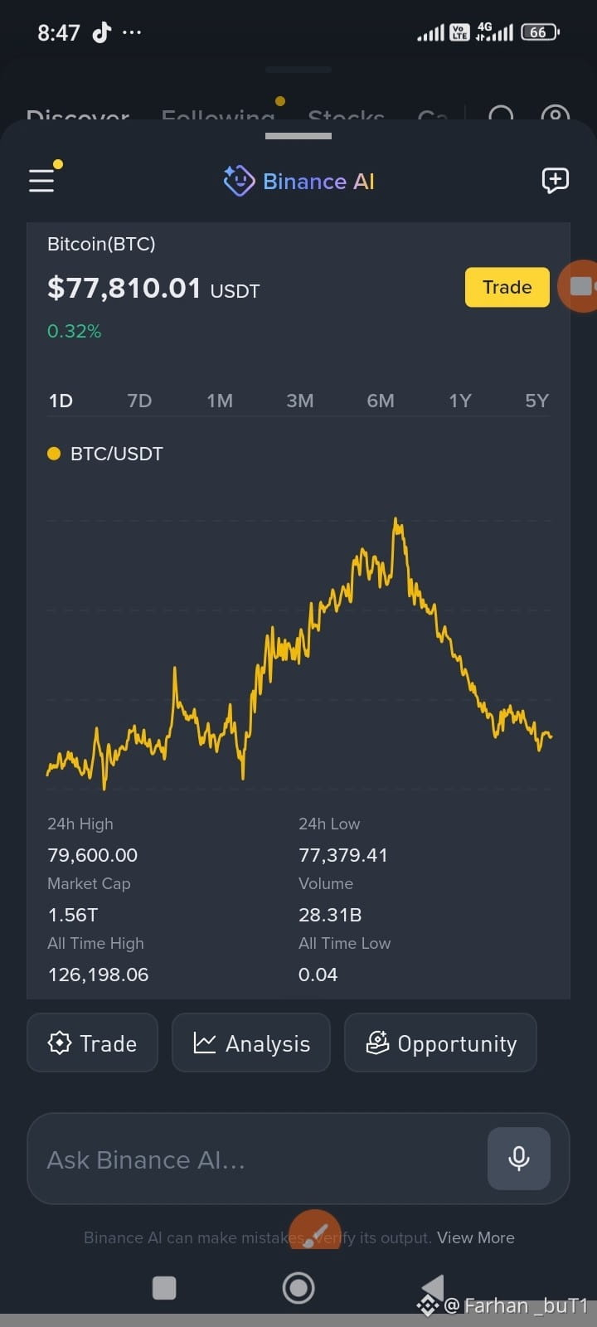
Task: Open the View More link
Action: tap(476, 1237)
